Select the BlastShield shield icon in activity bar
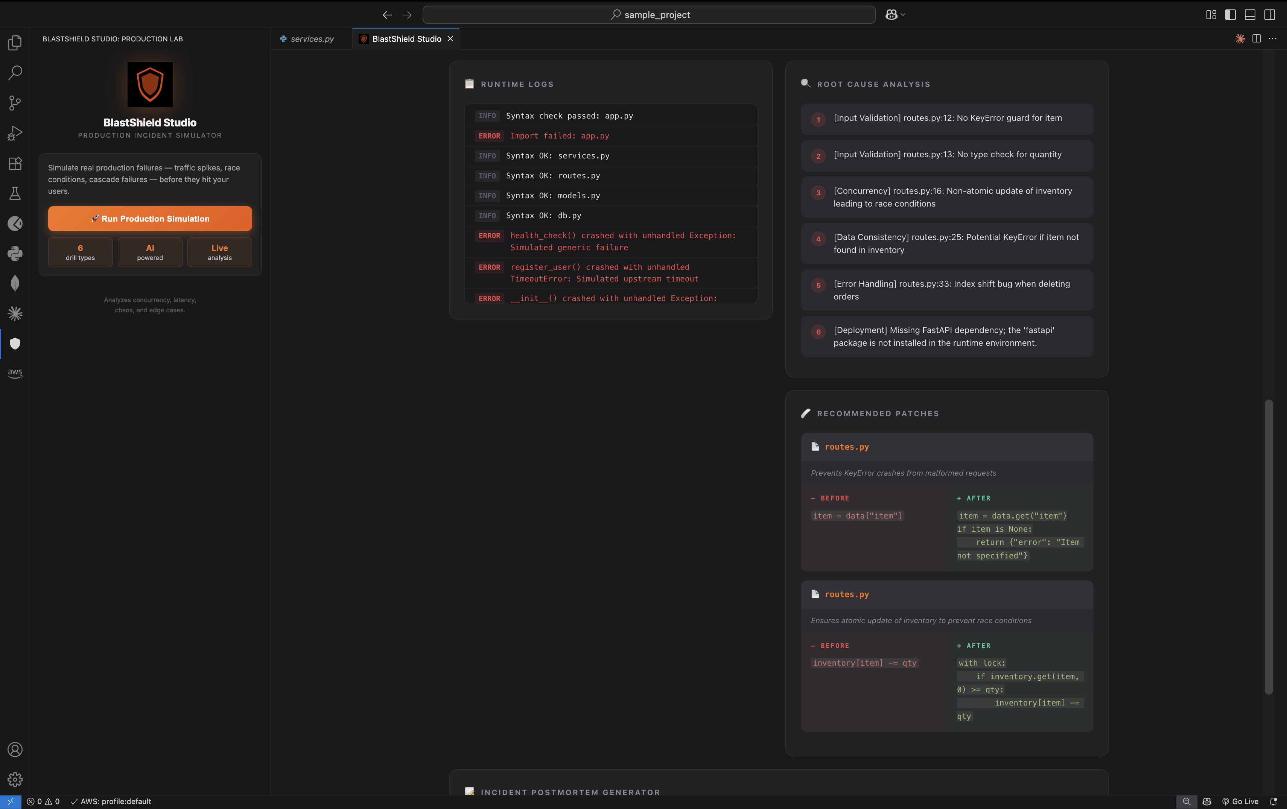The image size is (1287, 809). click(15, 344)
